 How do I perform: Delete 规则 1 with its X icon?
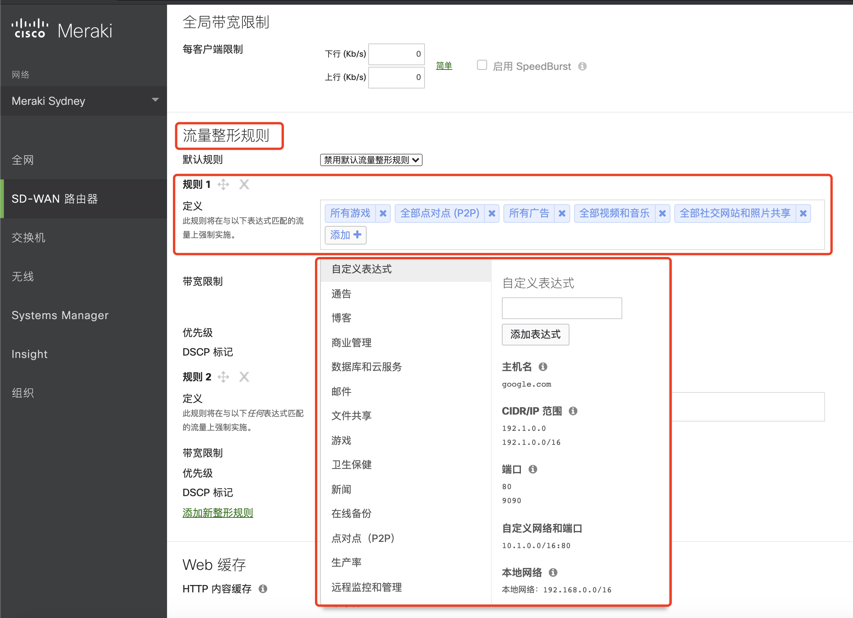coord(244,184)
